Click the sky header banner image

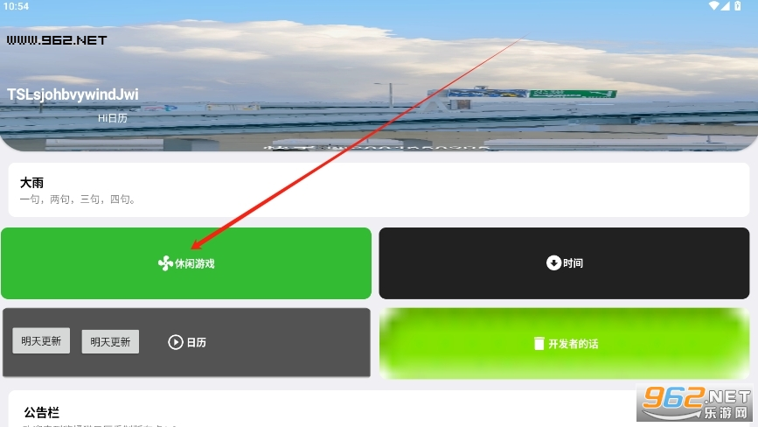379,75
